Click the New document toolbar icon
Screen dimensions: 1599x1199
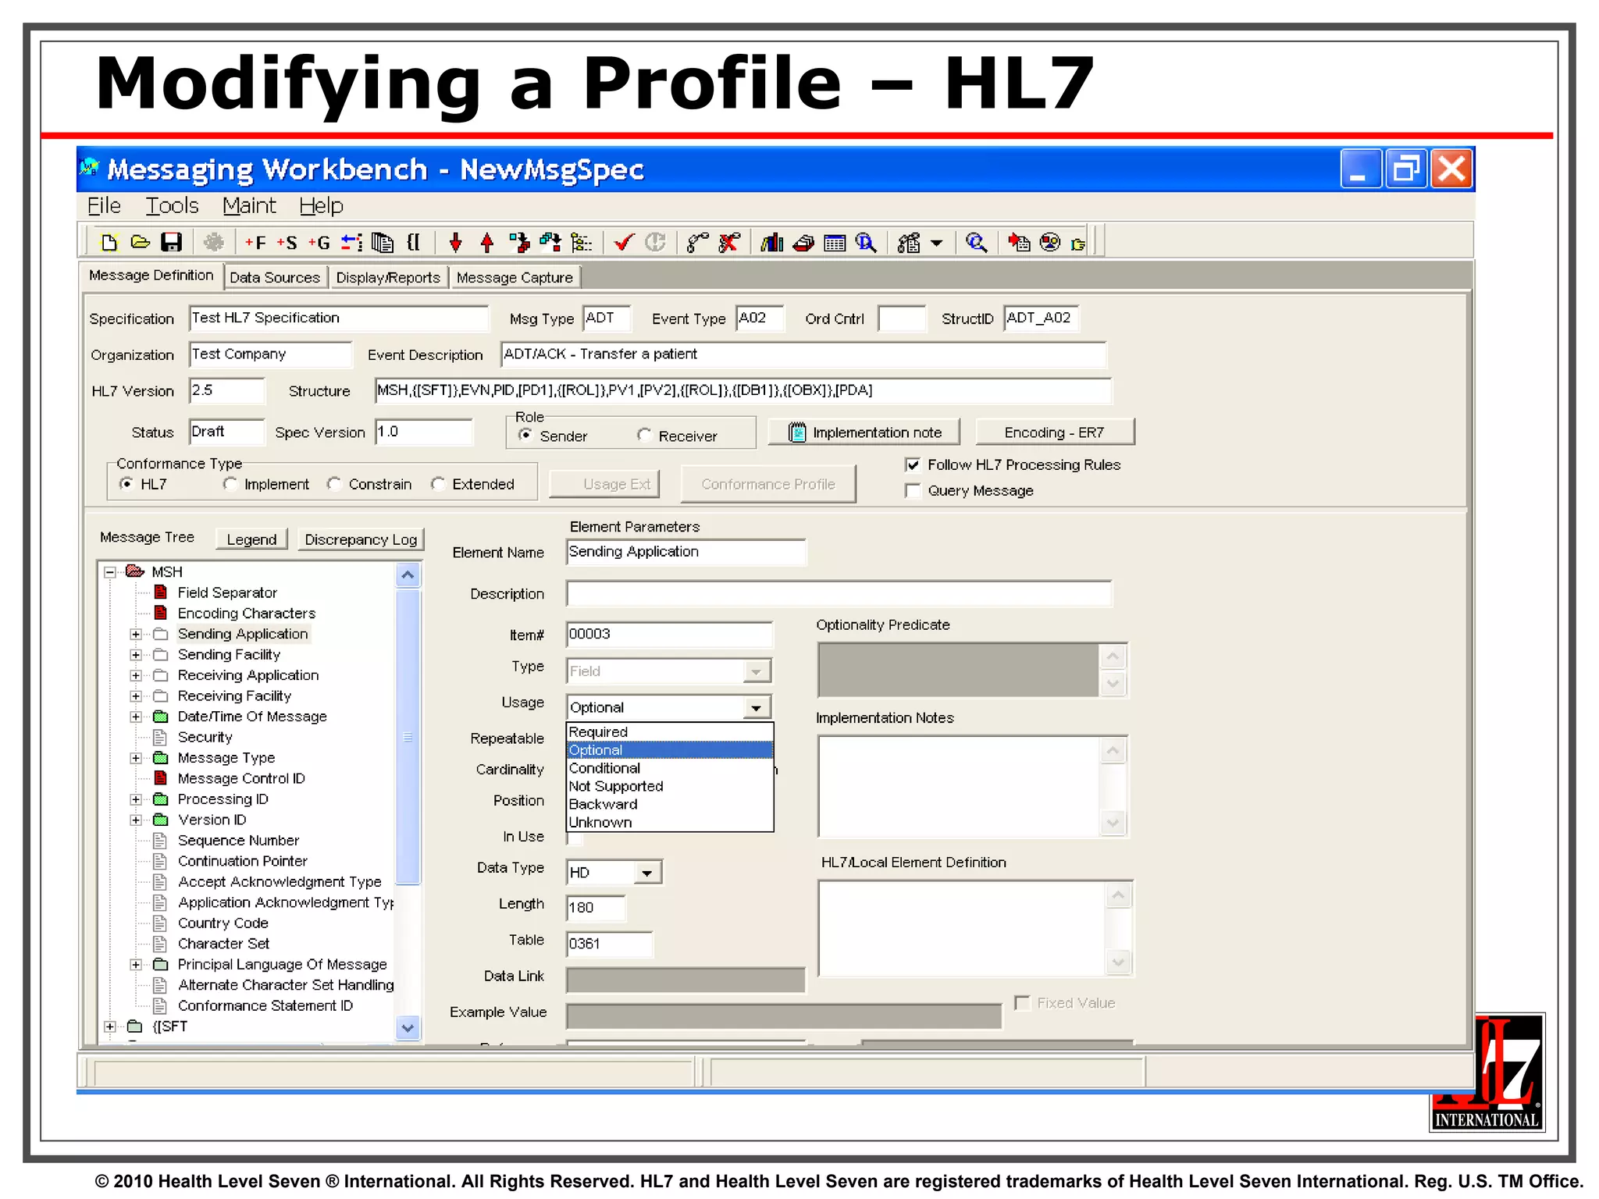109,243
